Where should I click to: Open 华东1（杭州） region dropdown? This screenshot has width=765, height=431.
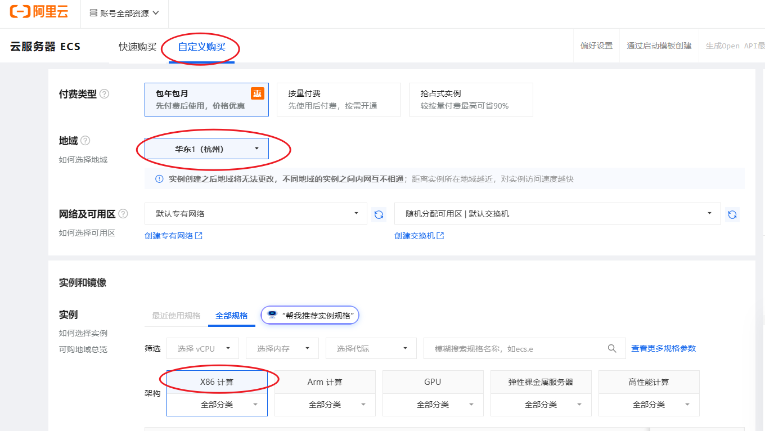click(206, 149)
